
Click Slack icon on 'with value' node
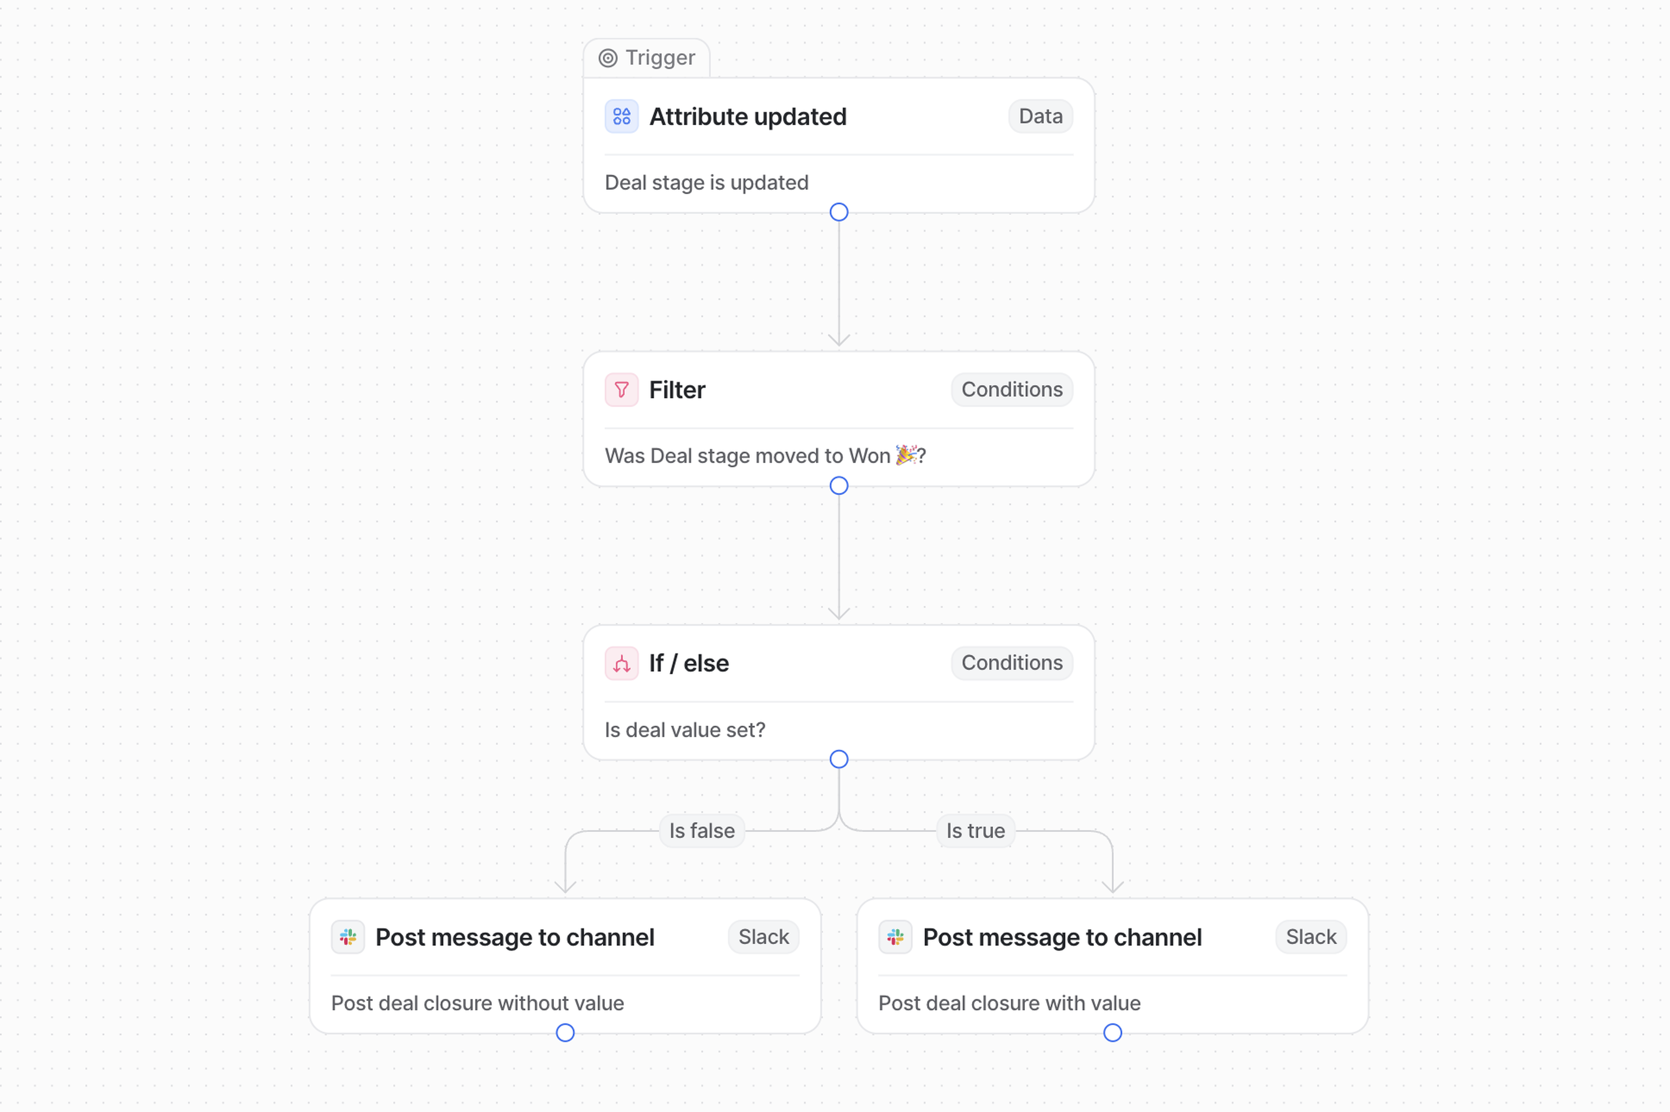click(x=895, y=938)
